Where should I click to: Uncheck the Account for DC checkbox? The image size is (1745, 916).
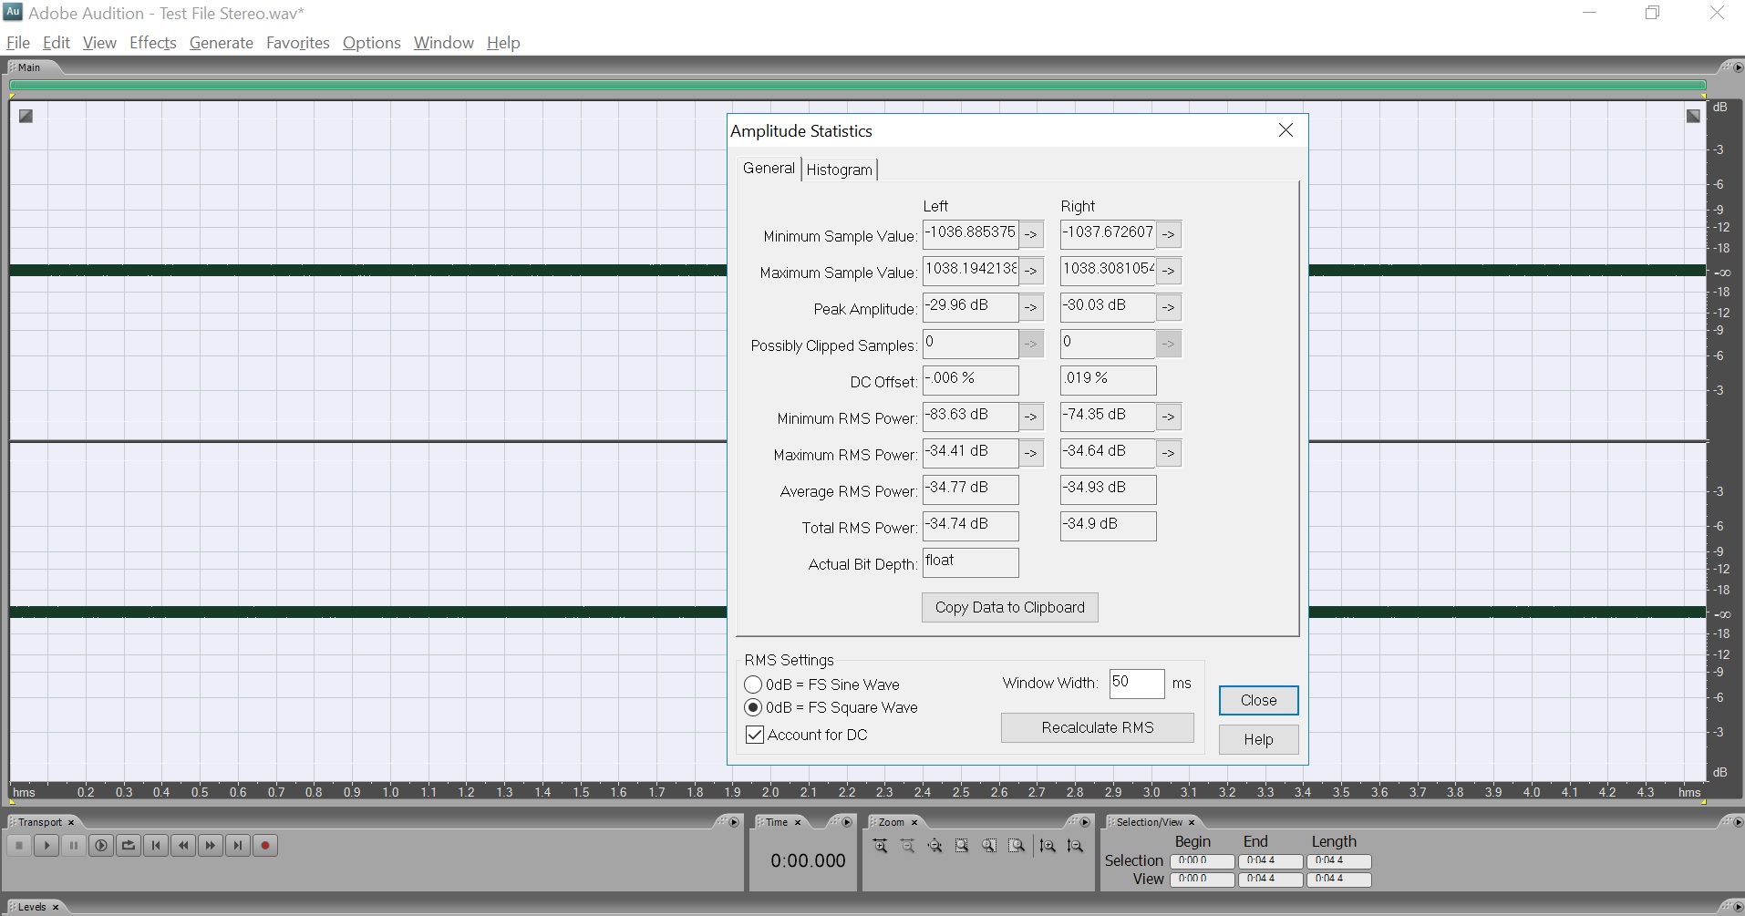click(x=755, y=735)
